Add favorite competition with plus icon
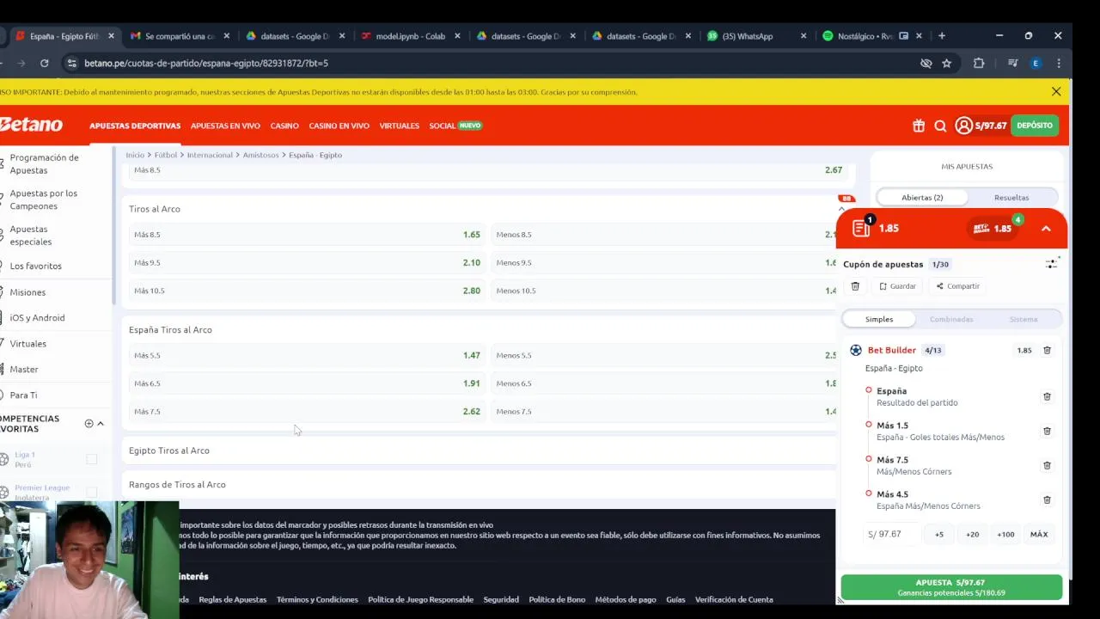This screenshot has height=619, width=1100. click(89, 423)
